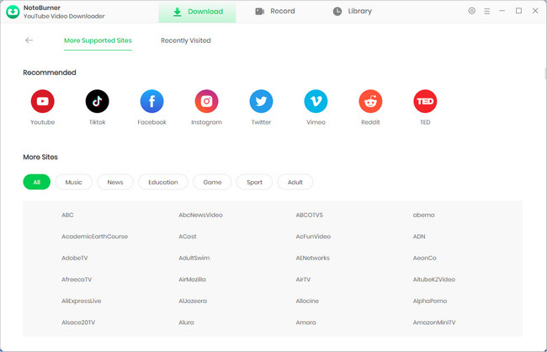
Task: Open the hamburger menu icon
Action: (x=487, y=11)
